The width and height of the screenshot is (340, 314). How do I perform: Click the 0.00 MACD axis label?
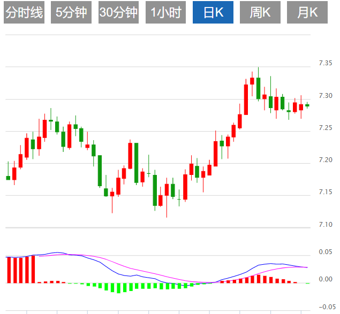325,279
